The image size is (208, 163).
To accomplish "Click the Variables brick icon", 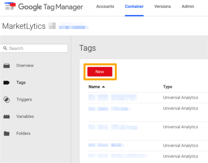I will coord(6,116).
